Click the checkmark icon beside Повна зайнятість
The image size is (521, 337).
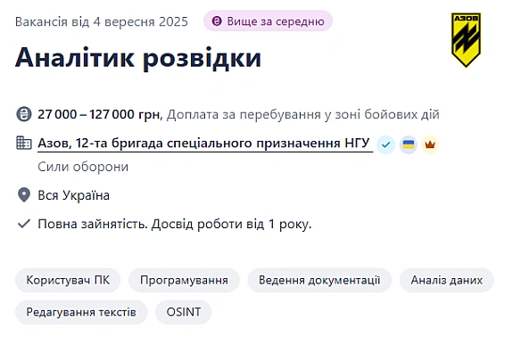(x=24, y=224)
